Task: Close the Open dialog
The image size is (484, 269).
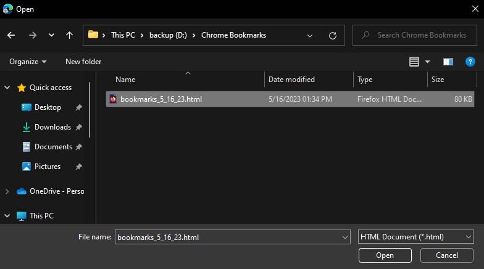Action: pos(475,9)
